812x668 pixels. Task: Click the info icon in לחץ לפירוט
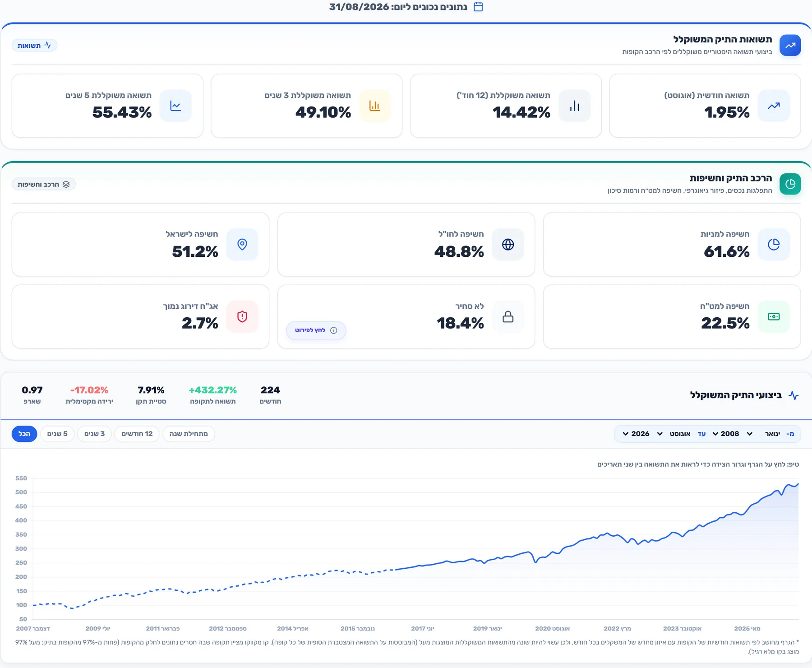[x=334, y=330]
